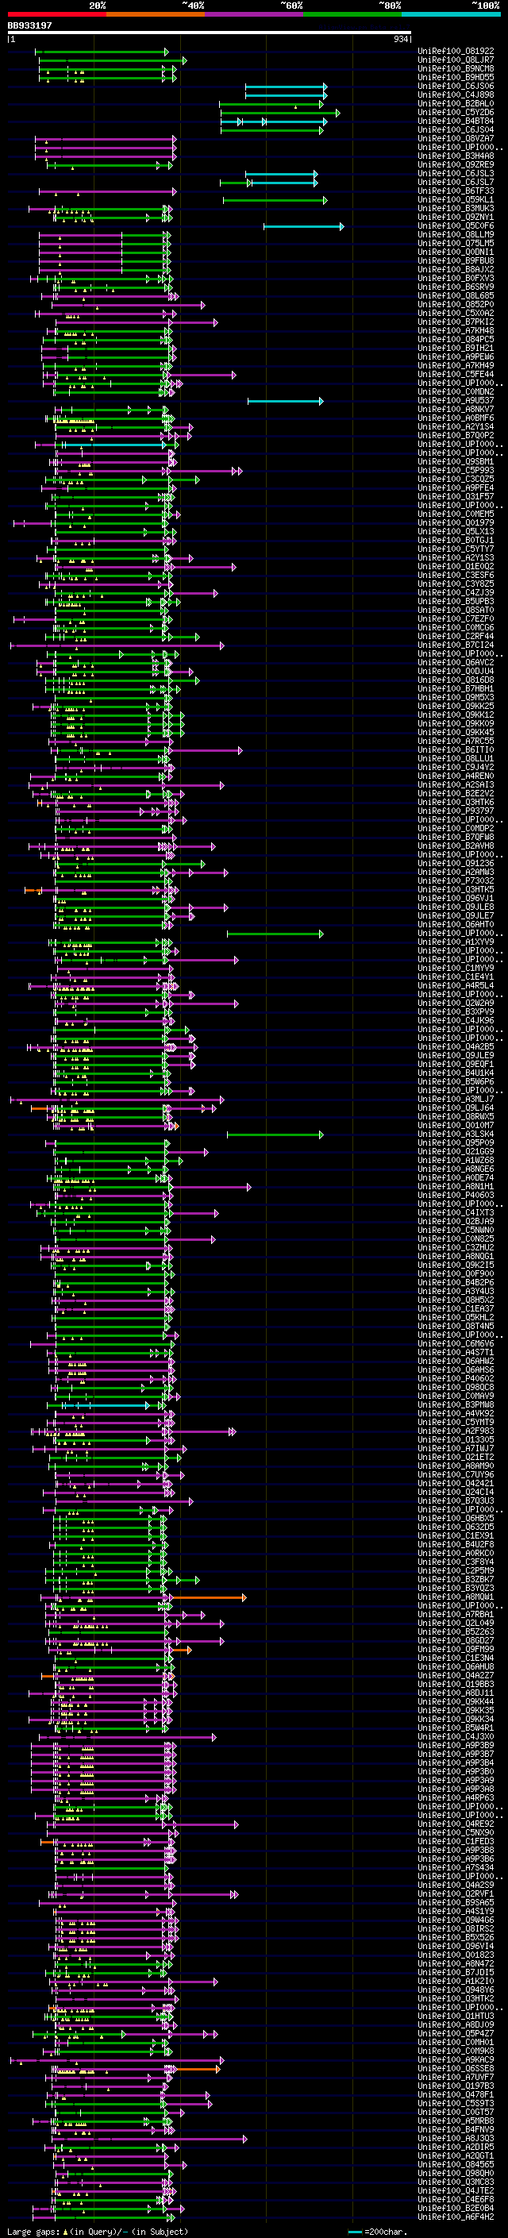The height and width of the screenshot is (2238, 508).
Task: Select label UniRef100_C6JSL3
Action: click(456, 173)
